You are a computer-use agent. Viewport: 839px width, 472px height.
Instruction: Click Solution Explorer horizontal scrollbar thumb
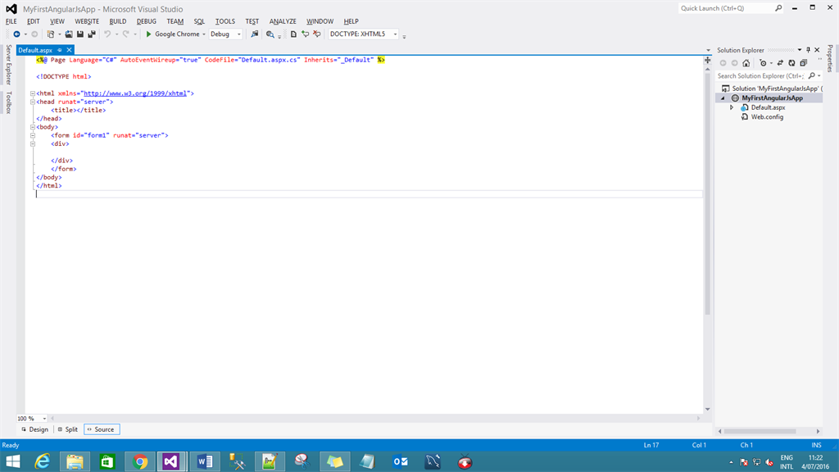click(760, 431)
